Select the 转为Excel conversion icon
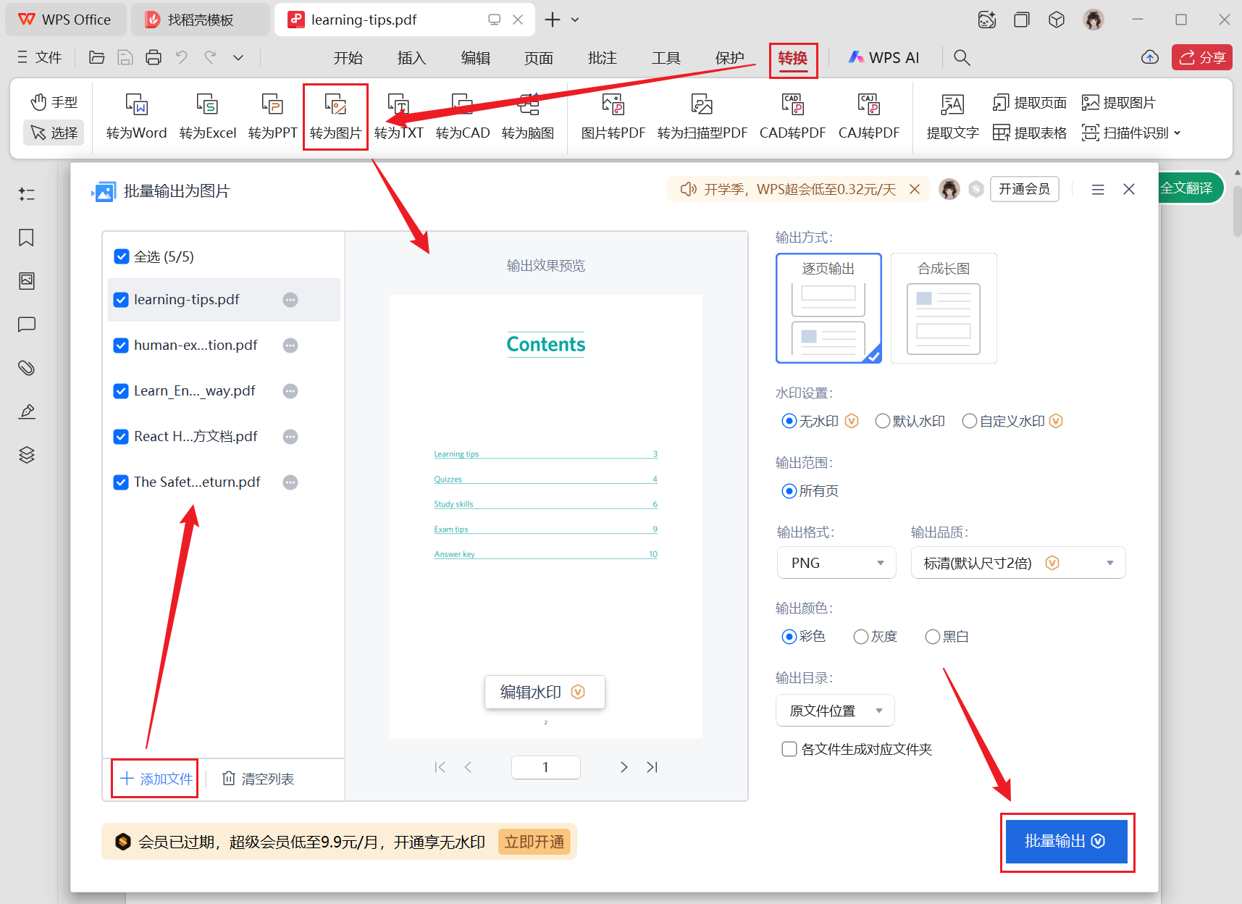The width and height of the screenshot is (1242, 904). pos(207,116)
